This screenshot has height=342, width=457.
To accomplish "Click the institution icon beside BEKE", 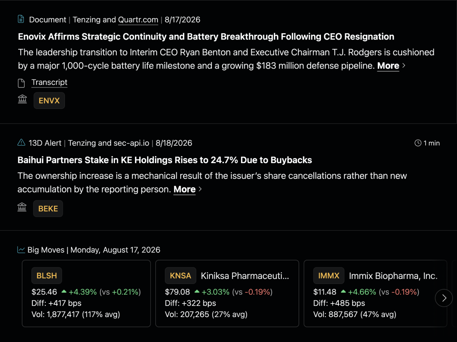I will coord(22,207).
